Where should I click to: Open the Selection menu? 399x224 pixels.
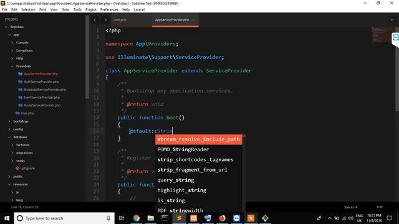pos(28,10)
